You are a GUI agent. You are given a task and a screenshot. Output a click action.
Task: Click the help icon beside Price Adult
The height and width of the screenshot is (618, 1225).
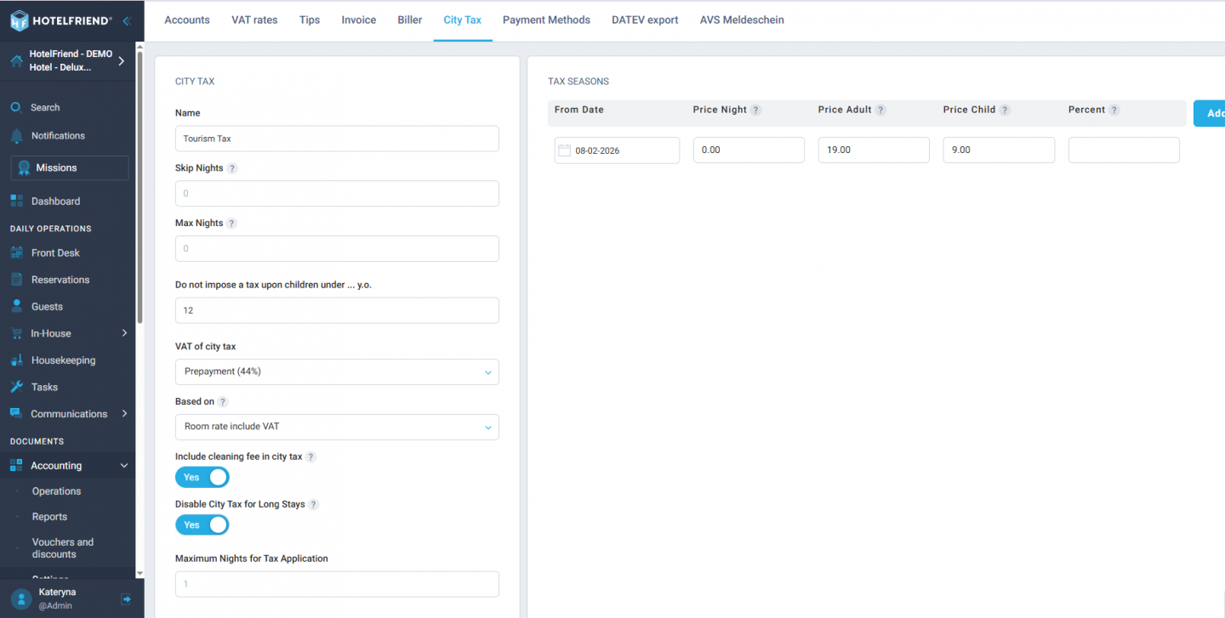click(880, 111)
